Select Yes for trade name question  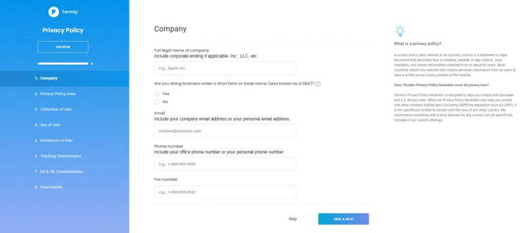[x=157, y=94]
